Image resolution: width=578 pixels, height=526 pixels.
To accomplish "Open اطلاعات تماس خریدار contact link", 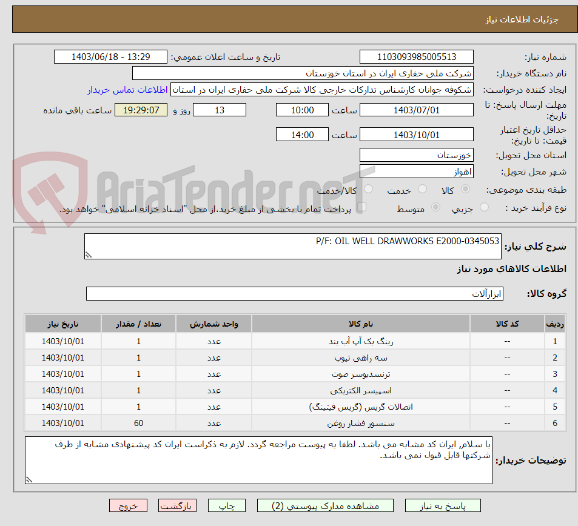I will tap(127, 90).
